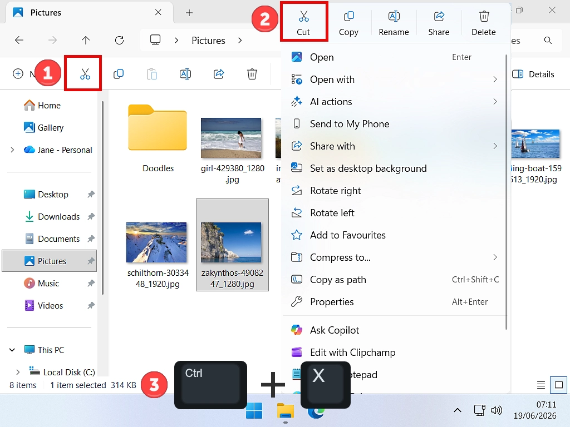
Task: Select Rotate right menu entry
Action: pyautogui.click(x=394, y=191)
